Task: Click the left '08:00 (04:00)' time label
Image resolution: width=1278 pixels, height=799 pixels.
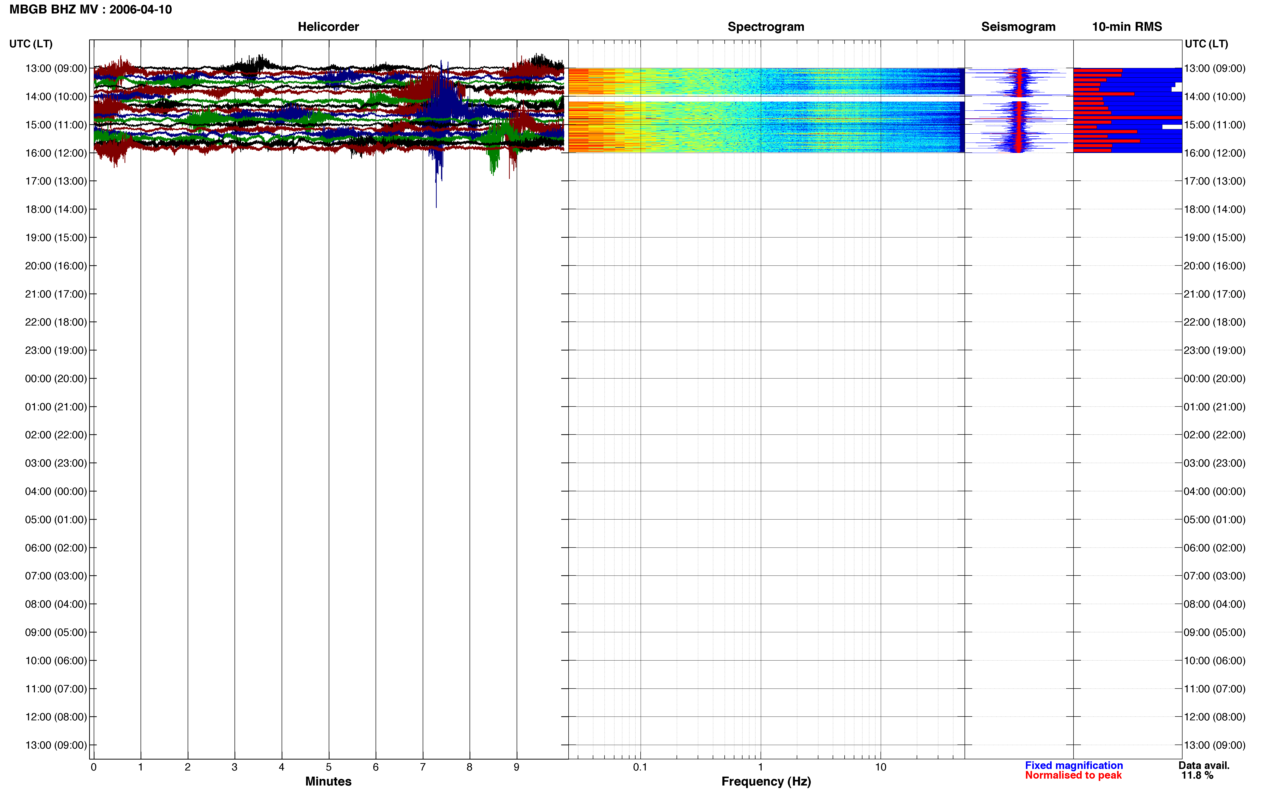Action: pyautogui.click(x=56, y=604)
